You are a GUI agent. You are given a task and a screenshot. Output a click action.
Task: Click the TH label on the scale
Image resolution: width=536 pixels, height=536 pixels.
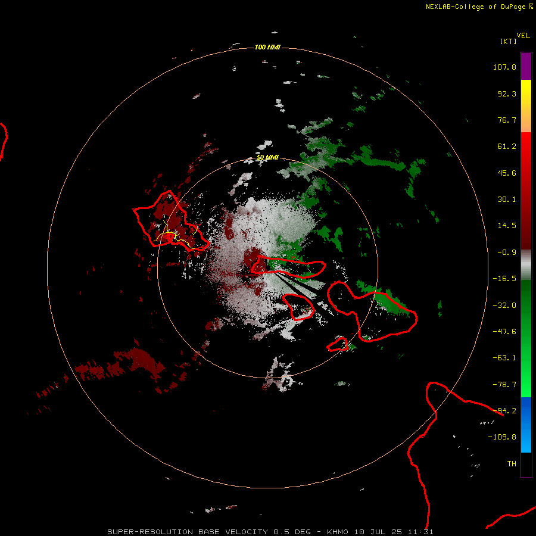512,464
